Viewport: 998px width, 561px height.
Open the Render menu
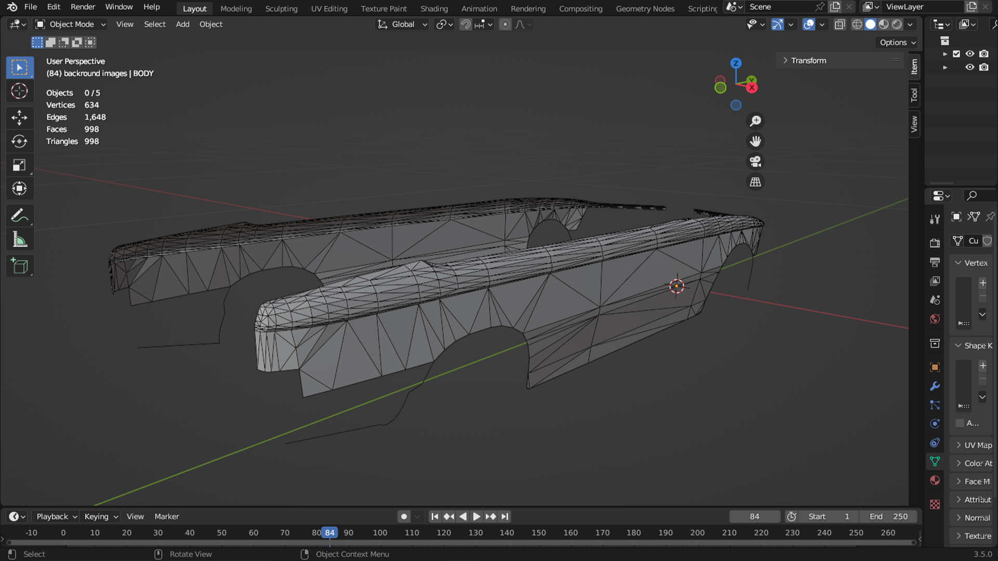tap(83, 7)
